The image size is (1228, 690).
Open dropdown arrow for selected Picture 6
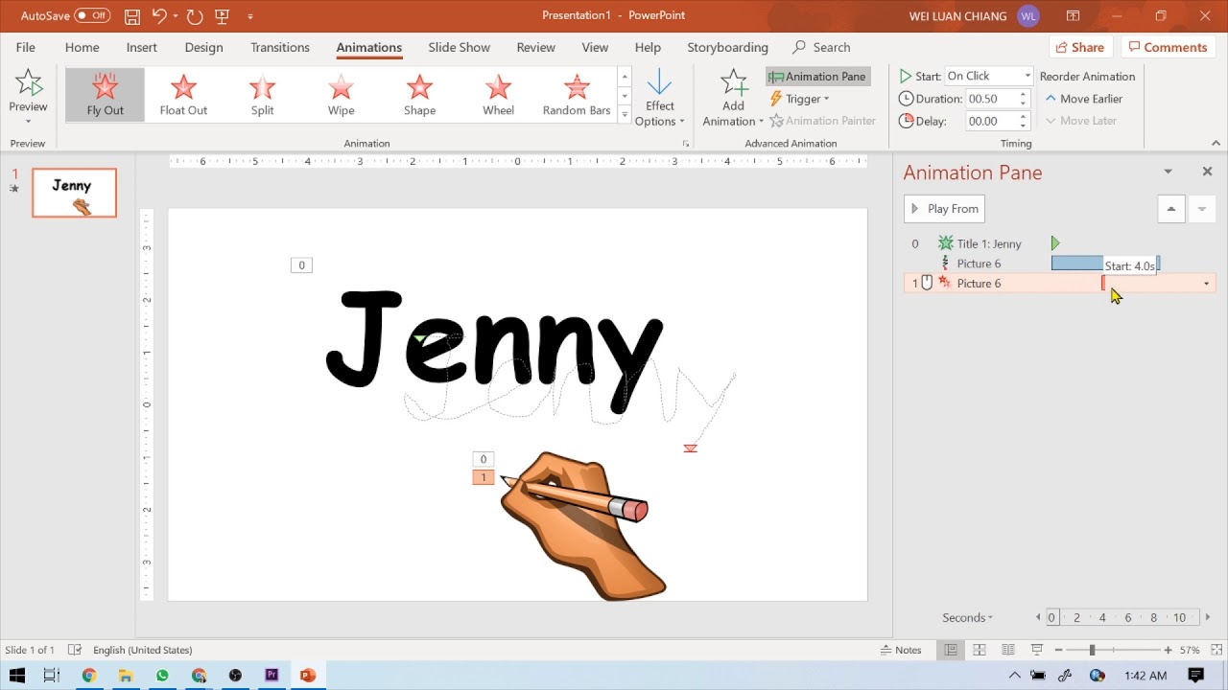point(1206,284)
